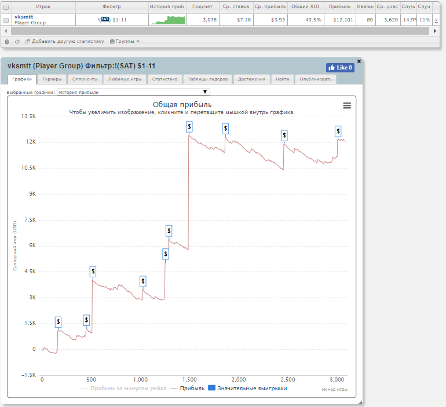Screen dimensions: 446x407
Task: Open the chart hamburger menu icon
Action: click(x=347, y=105)
